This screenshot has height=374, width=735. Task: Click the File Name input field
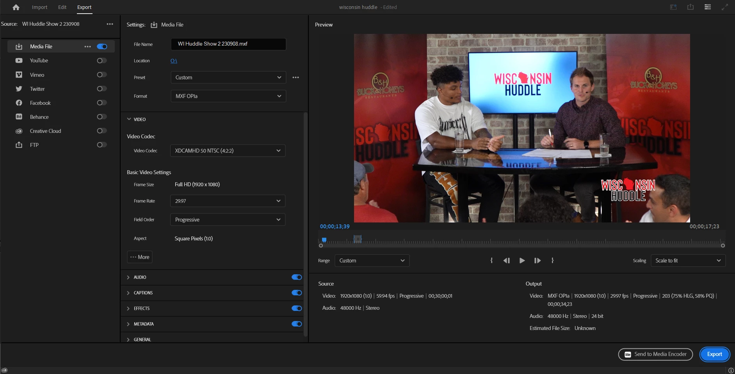(228, 44)
